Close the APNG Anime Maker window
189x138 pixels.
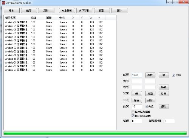pyautogui.click(x=184, y=2)
